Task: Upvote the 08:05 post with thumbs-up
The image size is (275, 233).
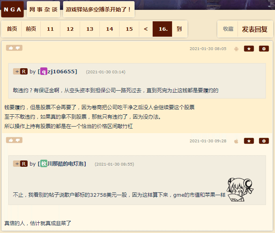Action: coord(11,48)
